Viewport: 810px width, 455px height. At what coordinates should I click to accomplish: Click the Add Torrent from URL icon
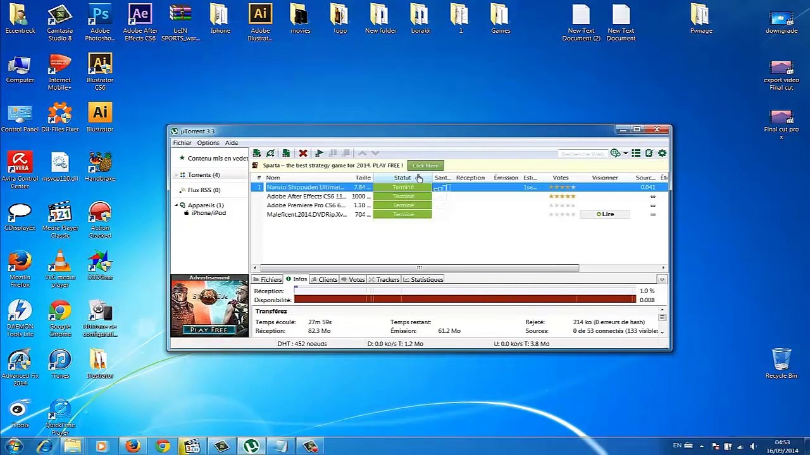click(x=270, y=153)
